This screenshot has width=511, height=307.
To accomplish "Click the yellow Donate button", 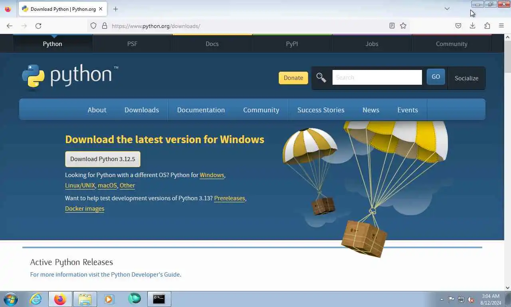I will tap(293, 78).
